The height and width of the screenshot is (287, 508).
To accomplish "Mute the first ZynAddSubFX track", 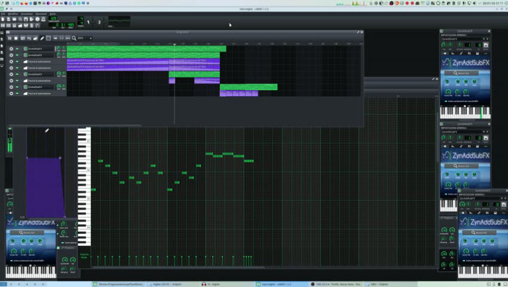I will [17, 49].
